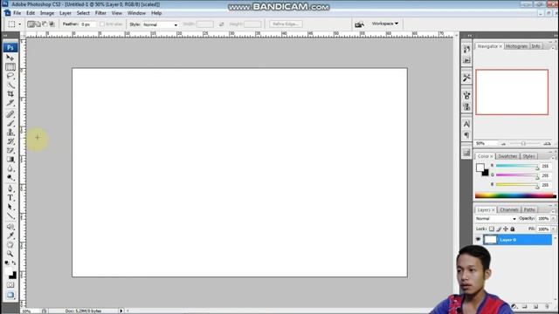Image resolution: width=559 pixels, height=314 pixels.
Task: Swap foreground and background colors
Action: point(14,263)
